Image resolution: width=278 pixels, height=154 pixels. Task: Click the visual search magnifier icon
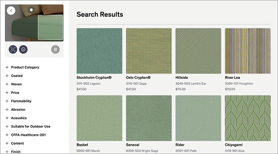click(x=13, y=50)
